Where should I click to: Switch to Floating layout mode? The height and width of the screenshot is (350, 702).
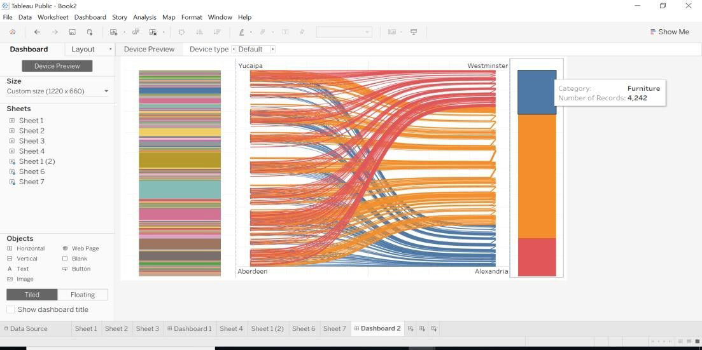(x=83, y=295)
